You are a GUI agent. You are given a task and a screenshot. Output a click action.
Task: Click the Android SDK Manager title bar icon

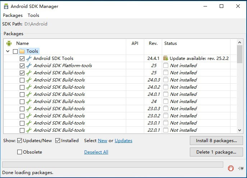(x=6, y=6)
